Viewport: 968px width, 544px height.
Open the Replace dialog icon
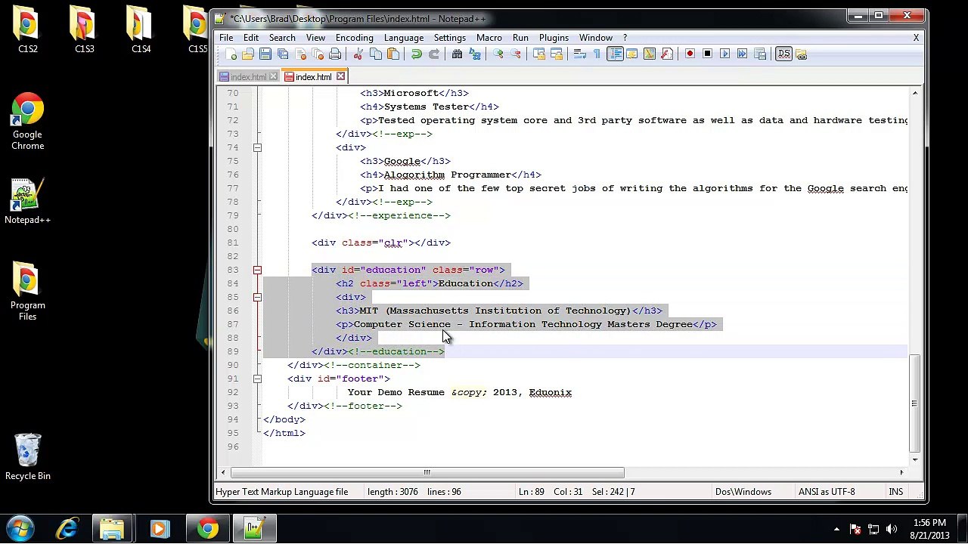475,54
